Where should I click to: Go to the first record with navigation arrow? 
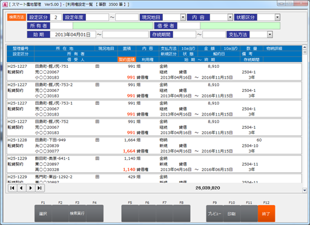point(12,188)
